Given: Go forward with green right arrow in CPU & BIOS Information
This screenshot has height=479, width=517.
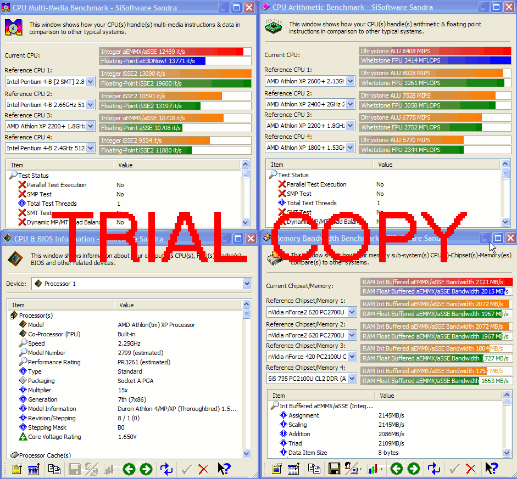Looking at the screenshot, I should 146,469.
